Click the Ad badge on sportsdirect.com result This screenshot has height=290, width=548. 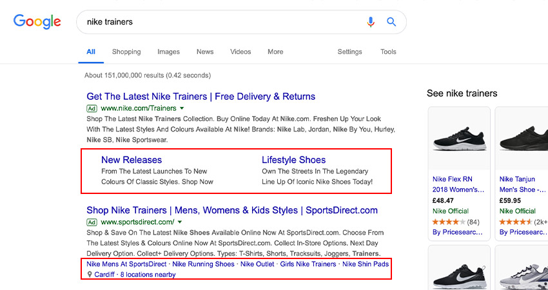(x=92, y=222)
